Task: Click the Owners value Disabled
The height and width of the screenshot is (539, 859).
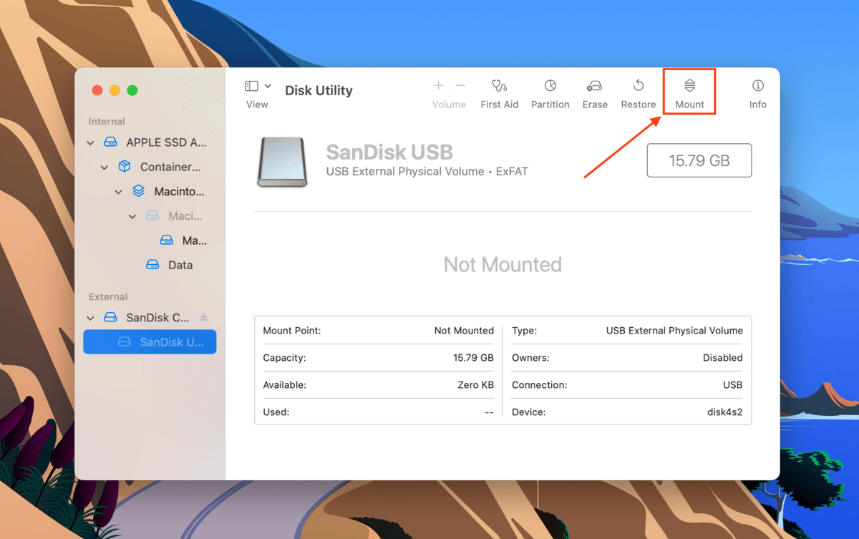Action: tap(722, 358)
